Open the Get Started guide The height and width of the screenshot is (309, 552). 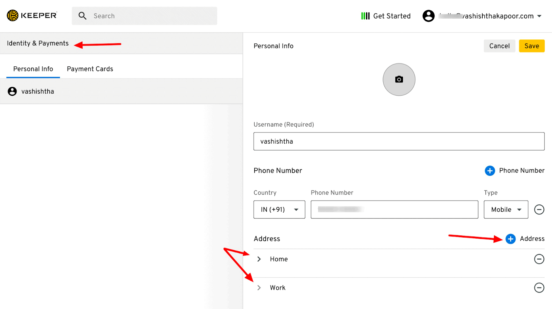pos(386,16)
